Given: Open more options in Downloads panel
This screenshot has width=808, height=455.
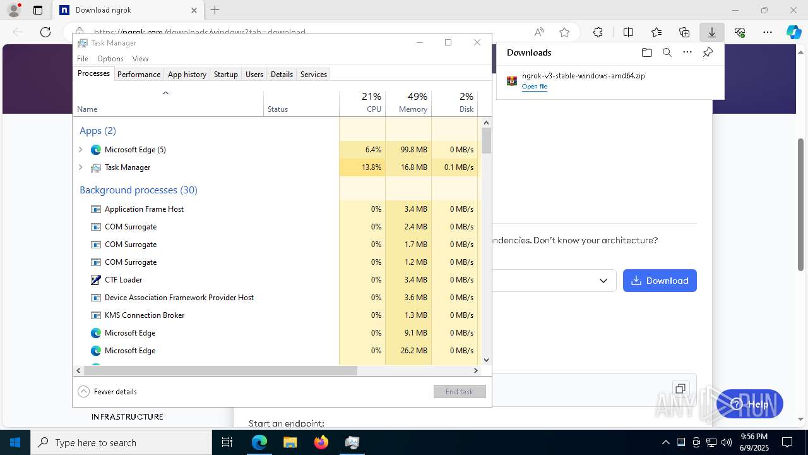Looking at the screenshot, I should click(x=687, y=52).
